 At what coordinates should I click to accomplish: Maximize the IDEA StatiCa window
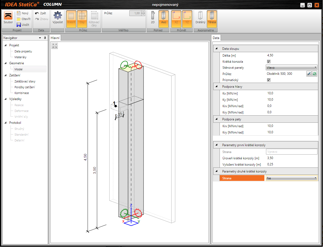coord(310,5)
